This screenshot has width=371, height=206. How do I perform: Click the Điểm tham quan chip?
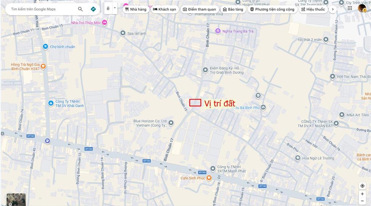coord(200,9)
